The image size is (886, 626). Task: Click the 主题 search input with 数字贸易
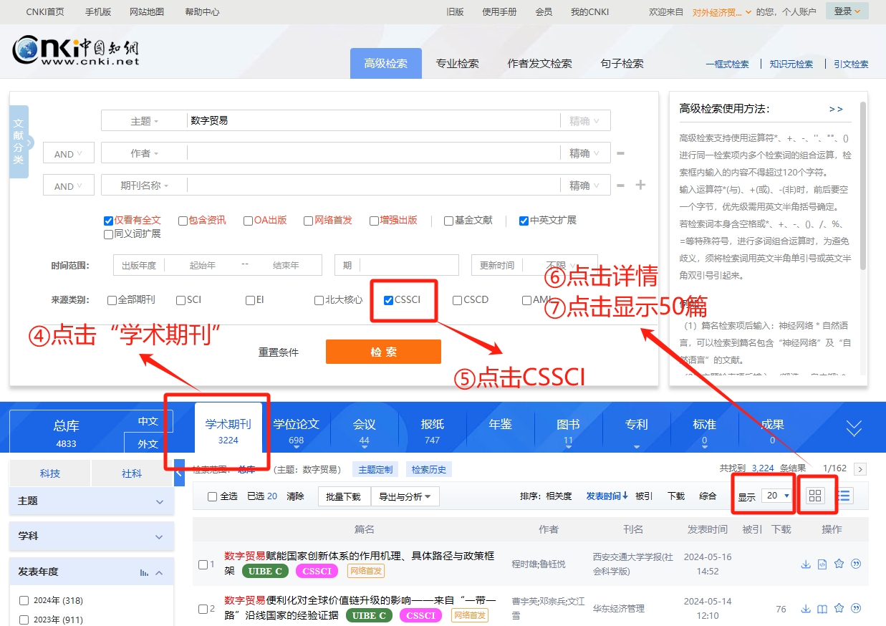[x=372, y=121]
